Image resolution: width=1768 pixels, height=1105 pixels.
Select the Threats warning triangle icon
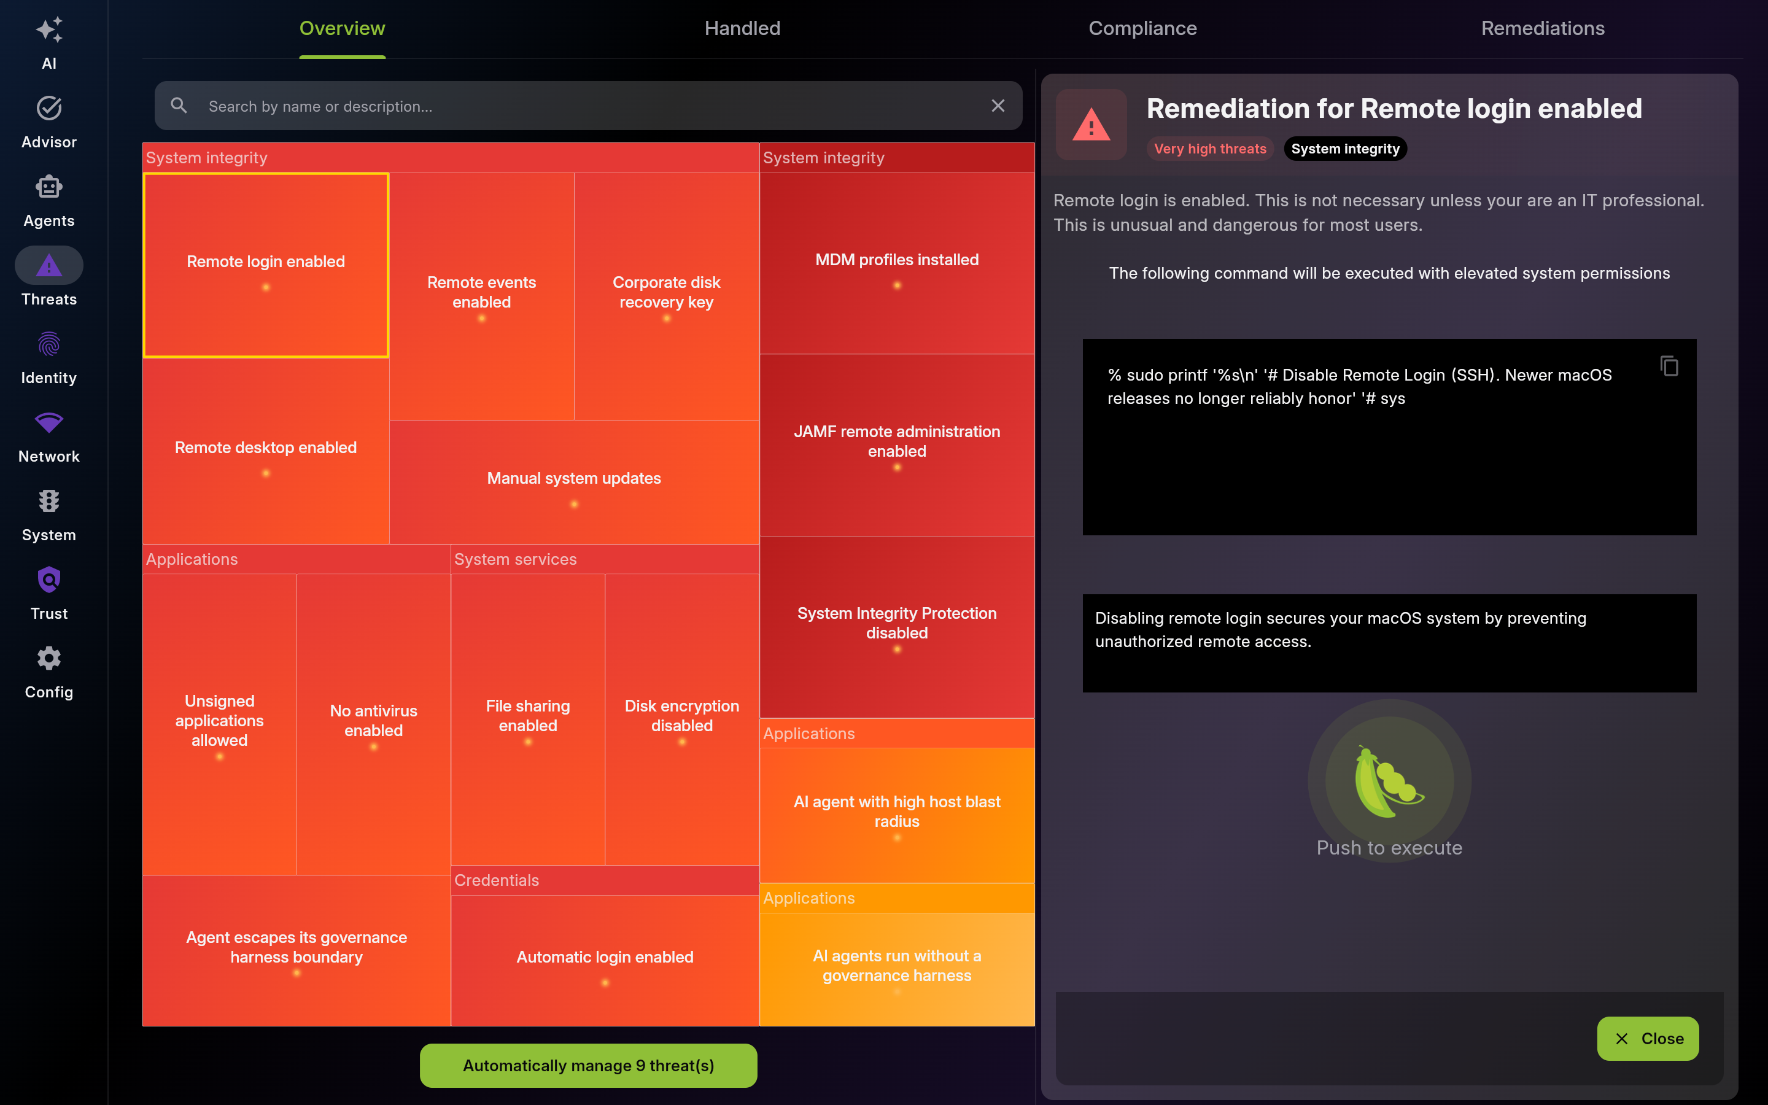(49, 265)
